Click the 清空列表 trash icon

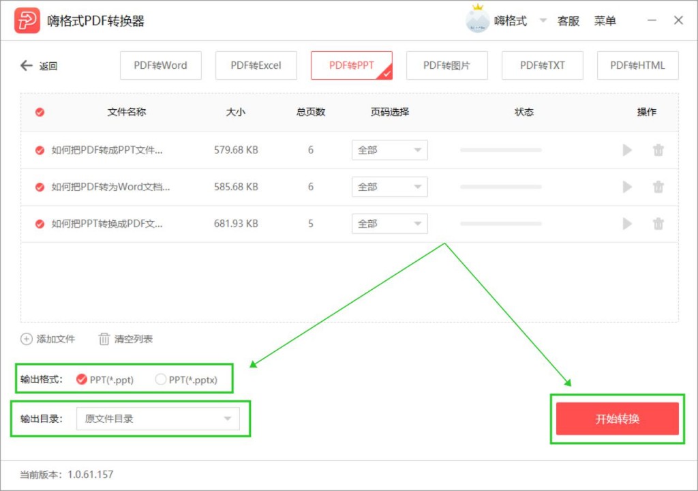[x=104, y=339]
